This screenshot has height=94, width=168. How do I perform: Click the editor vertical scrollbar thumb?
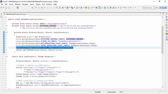[162, 40]
